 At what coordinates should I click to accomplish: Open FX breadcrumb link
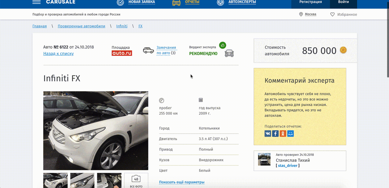coord(140,26)
